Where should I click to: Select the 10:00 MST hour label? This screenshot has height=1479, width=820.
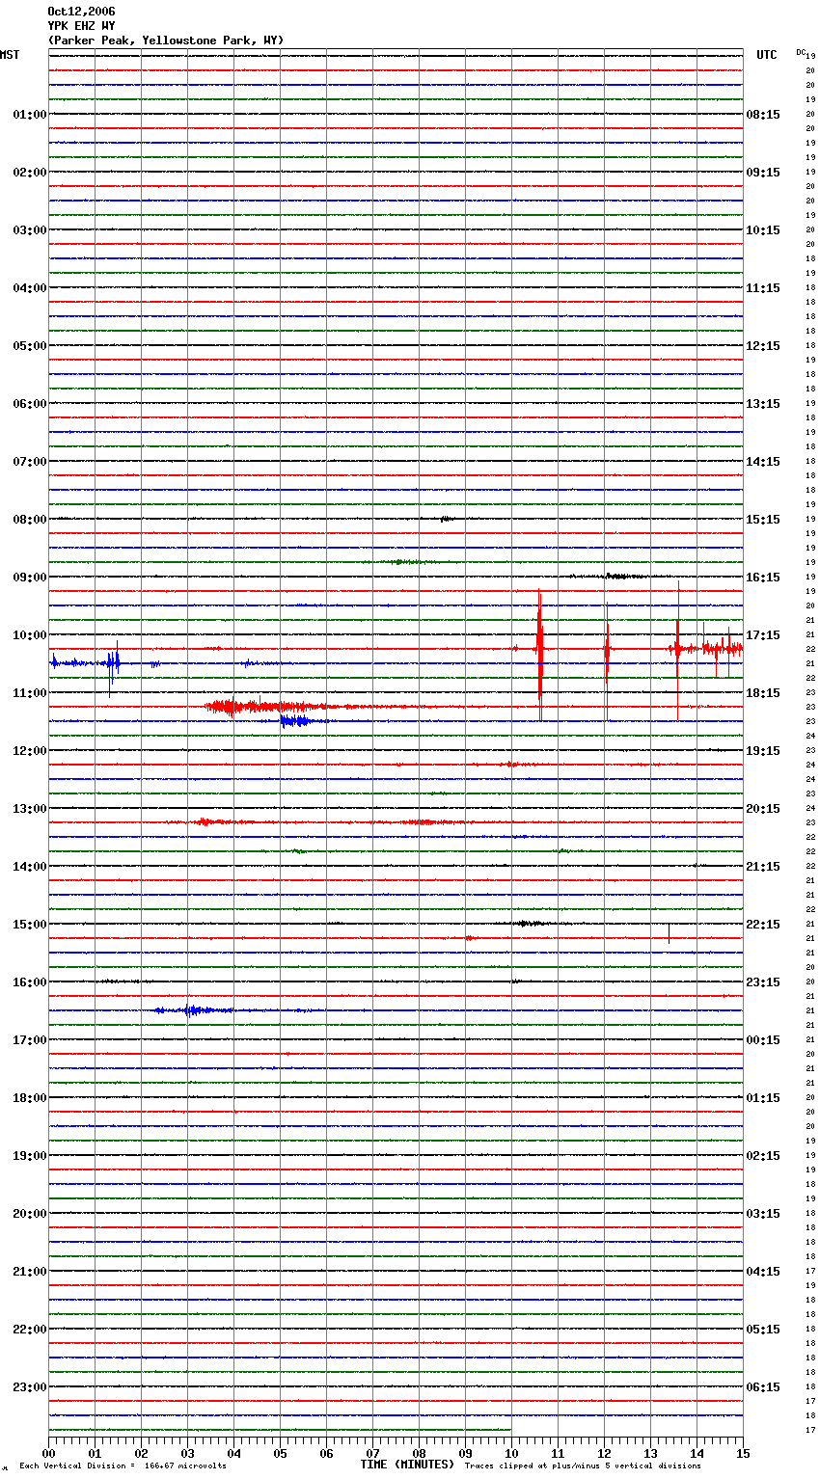point(29,635)
